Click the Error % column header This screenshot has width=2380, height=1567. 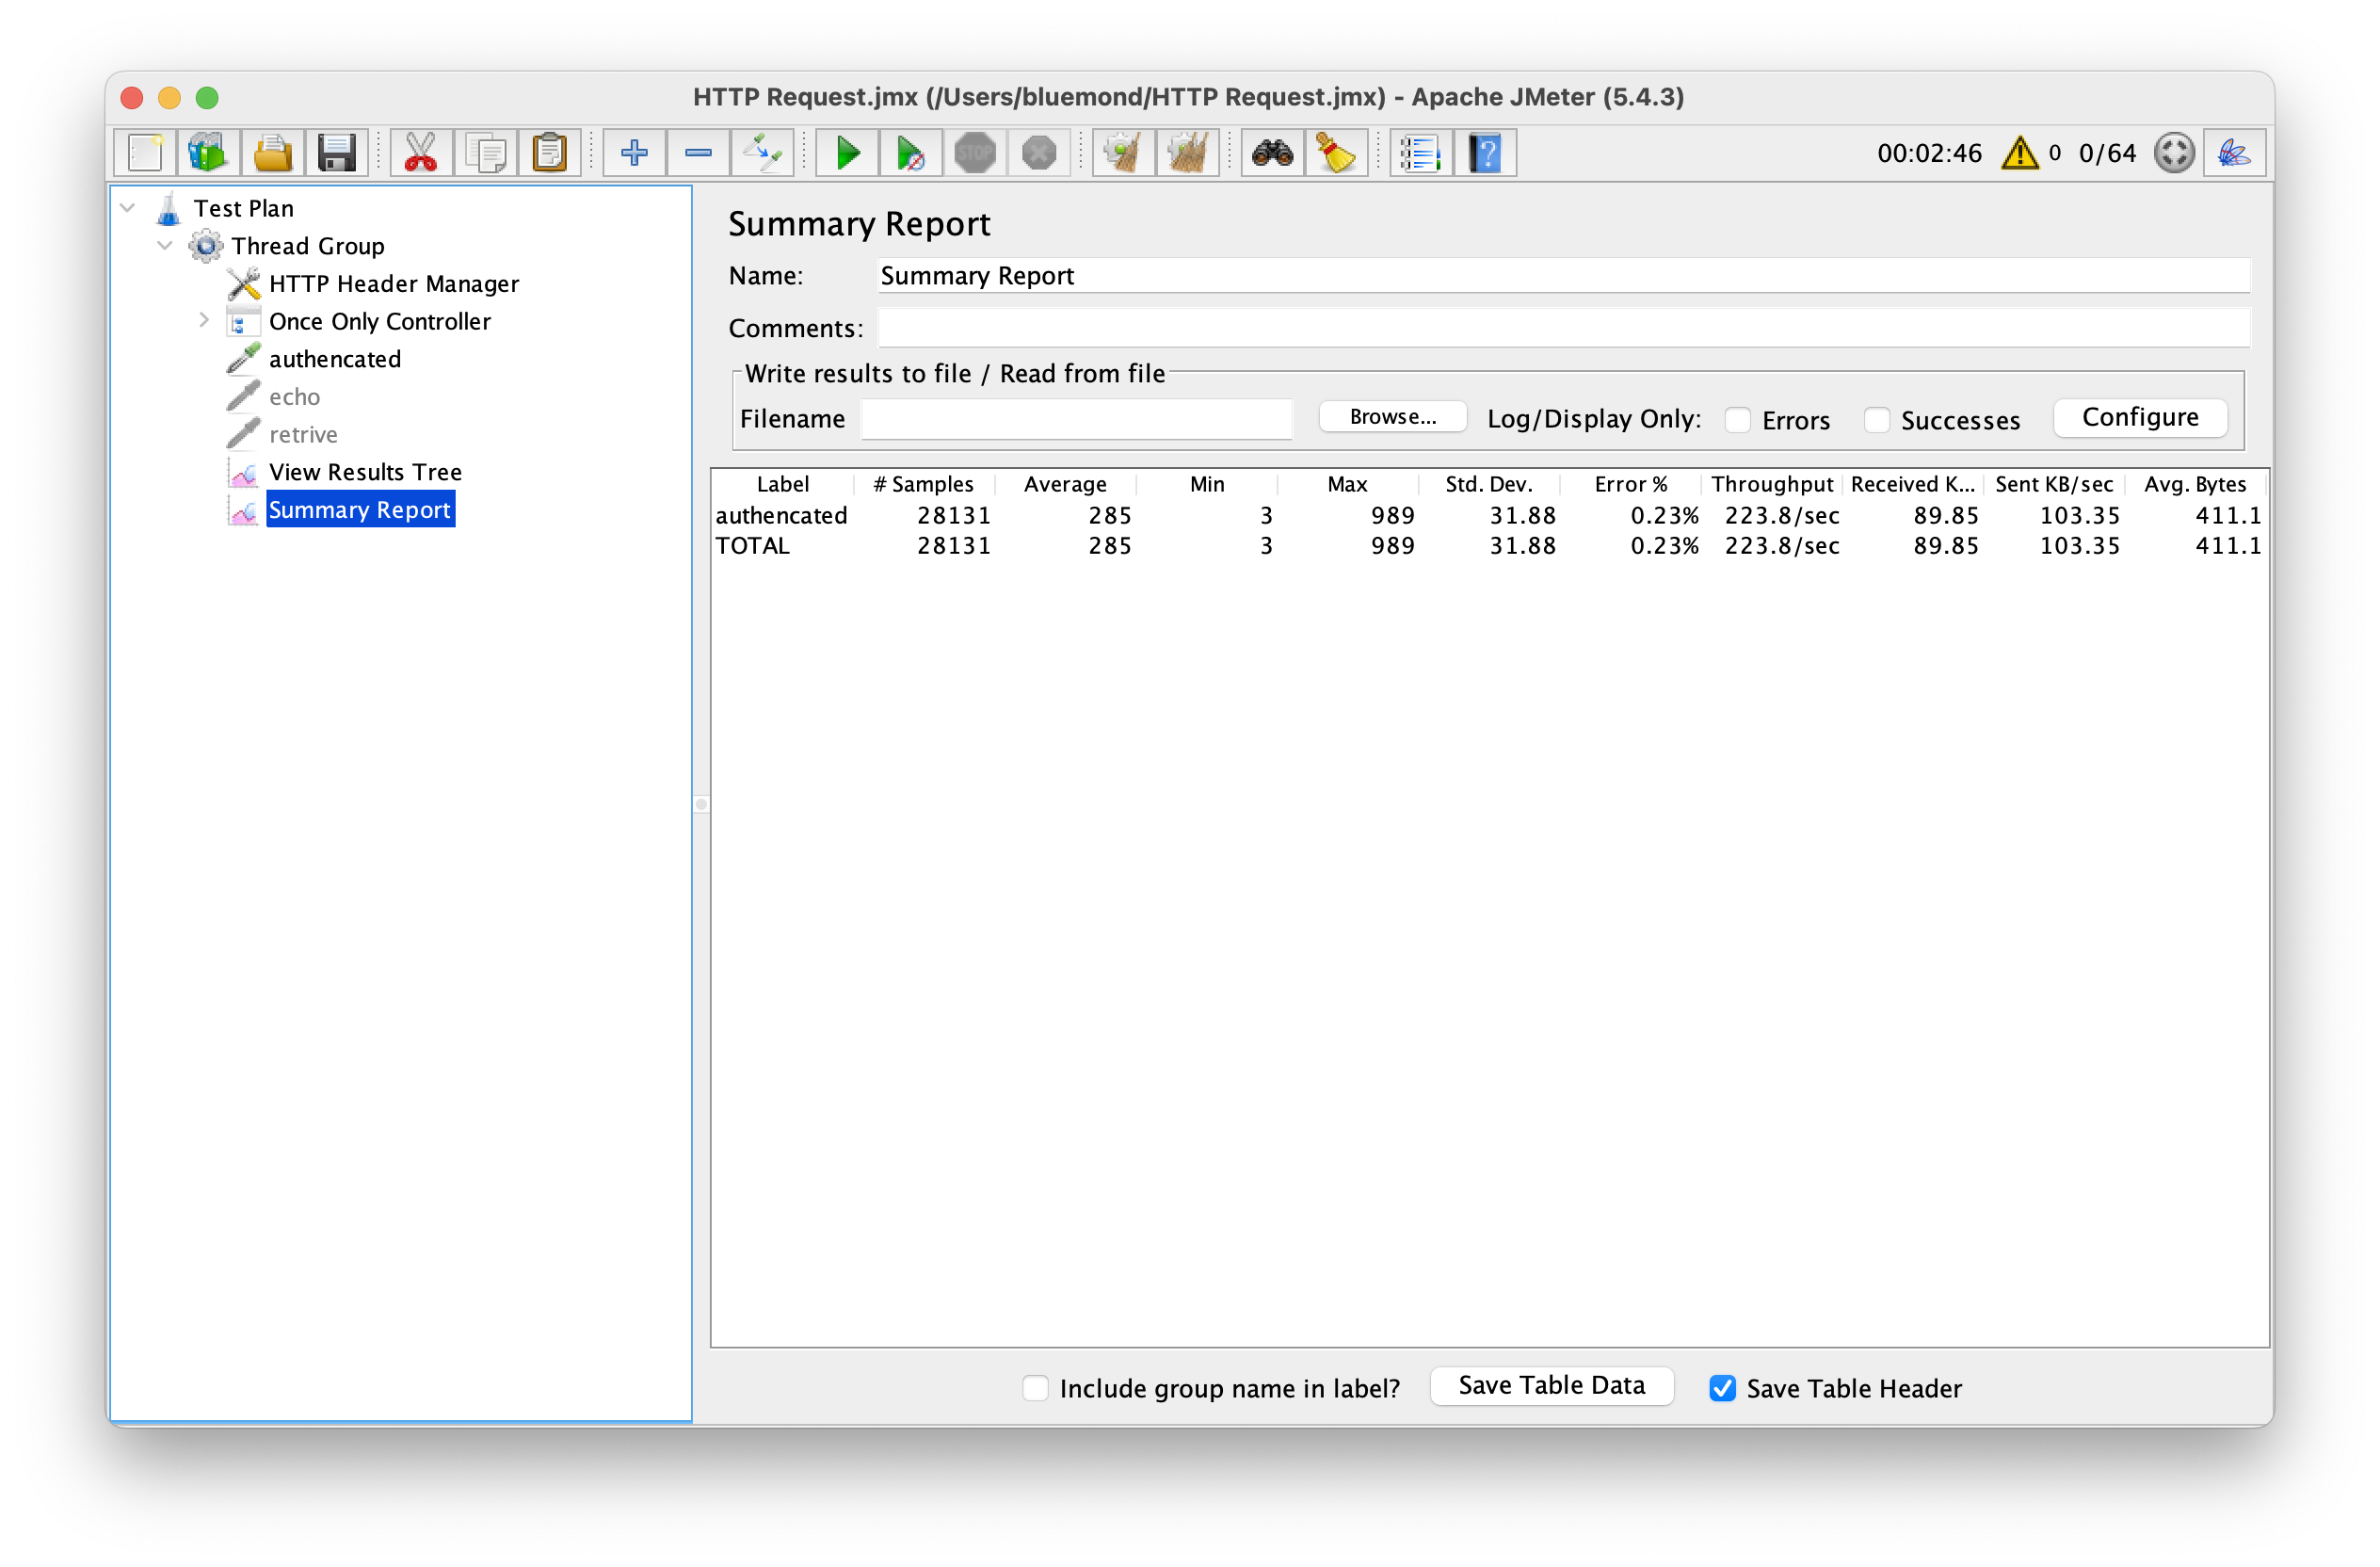tap(1631, 485)
